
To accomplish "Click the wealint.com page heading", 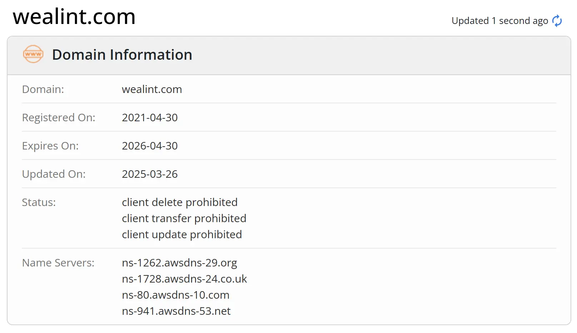I will pyautogui.click(x=74, y=16).
